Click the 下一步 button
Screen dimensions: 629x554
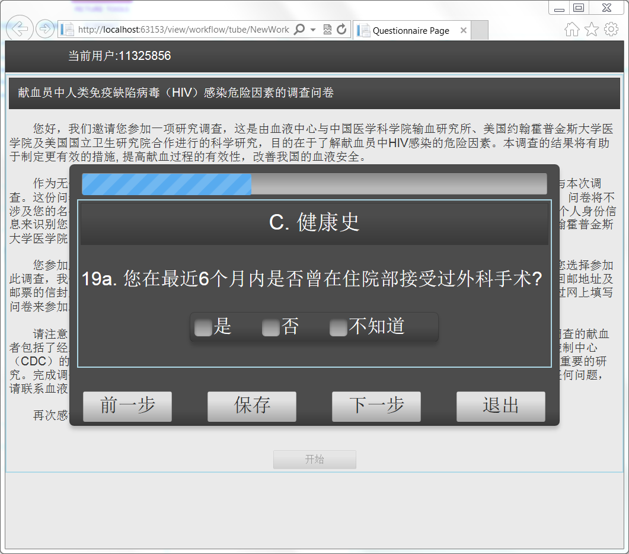pyautogui.click(x=376, y=406)
